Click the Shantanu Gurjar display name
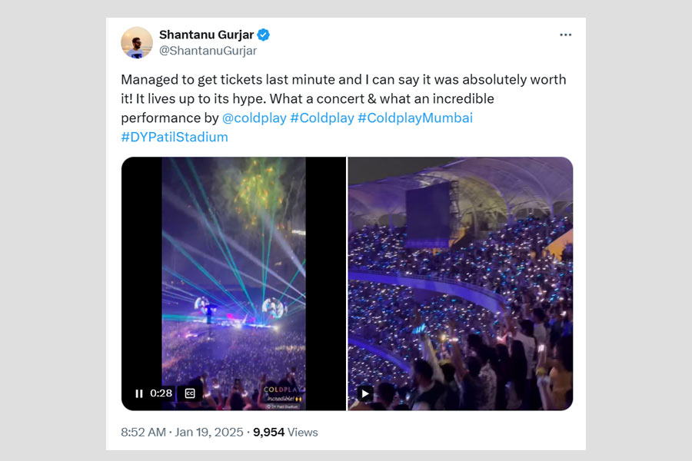Image resolution: width=692 pixels, height=461 pixels. (206, 35)
